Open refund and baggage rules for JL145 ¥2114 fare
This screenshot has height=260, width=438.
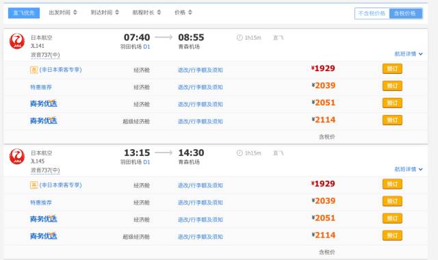pos(201,237)
